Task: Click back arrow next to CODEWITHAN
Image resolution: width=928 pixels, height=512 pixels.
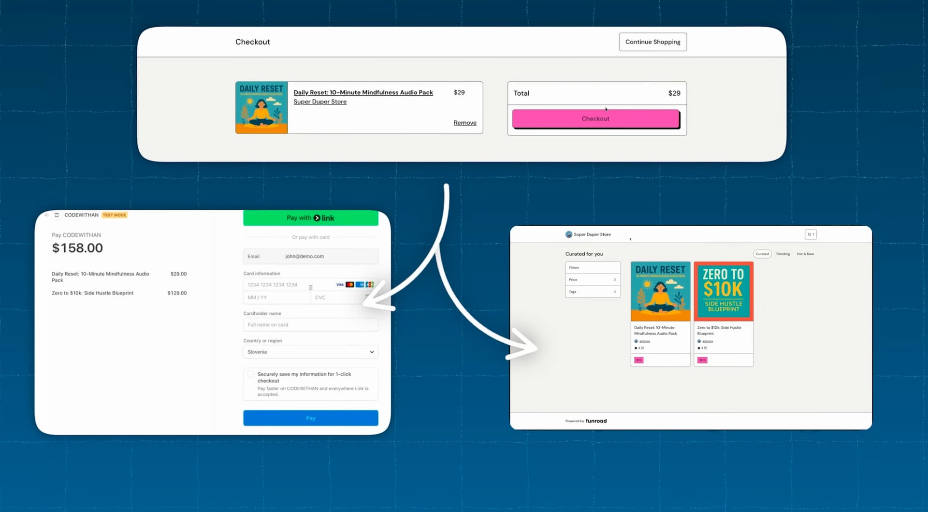Action: coord(47,215)
